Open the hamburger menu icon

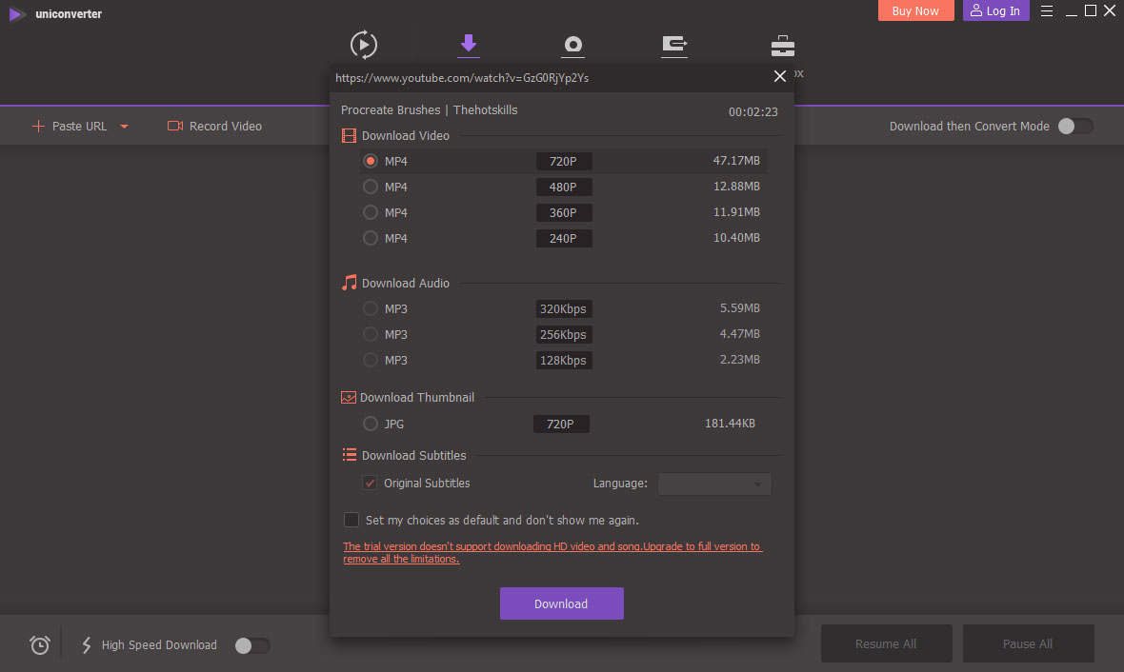coord(1047,10)
